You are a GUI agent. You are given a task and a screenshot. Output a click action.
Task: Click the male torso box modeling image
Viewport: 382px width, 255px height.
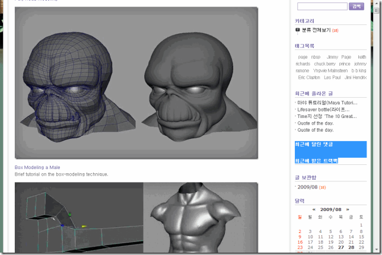[136, 218]
